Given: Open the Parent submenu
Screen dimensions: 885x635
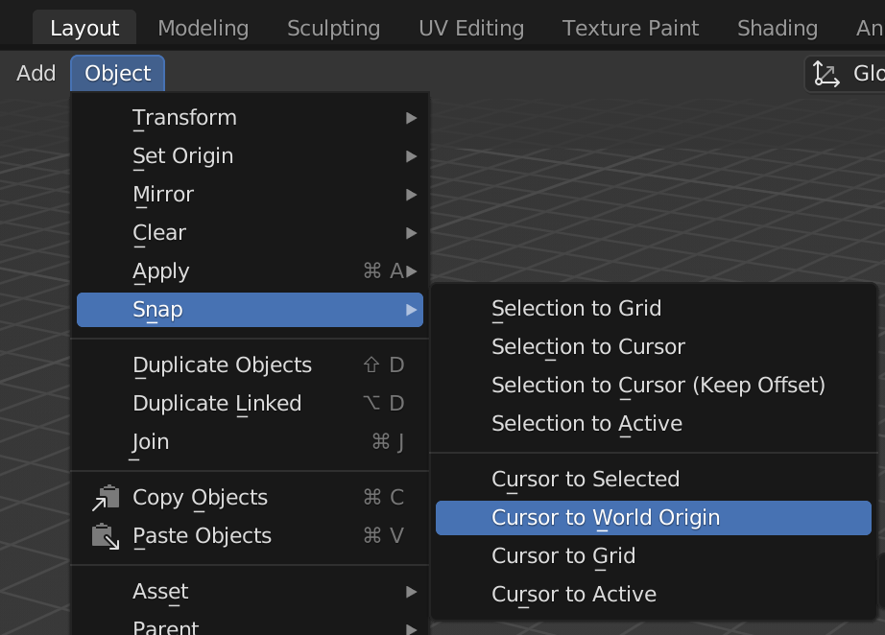Looking at the screenshot, I should tap(250, 626).
